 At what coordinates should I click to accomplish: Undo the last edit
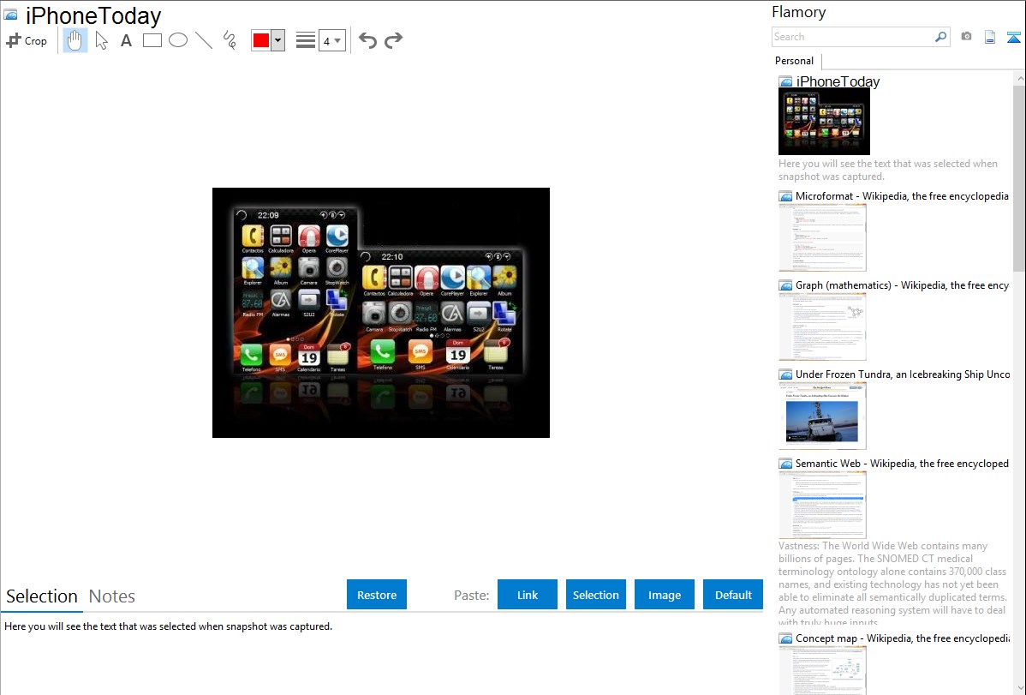(x=367, y=40)
